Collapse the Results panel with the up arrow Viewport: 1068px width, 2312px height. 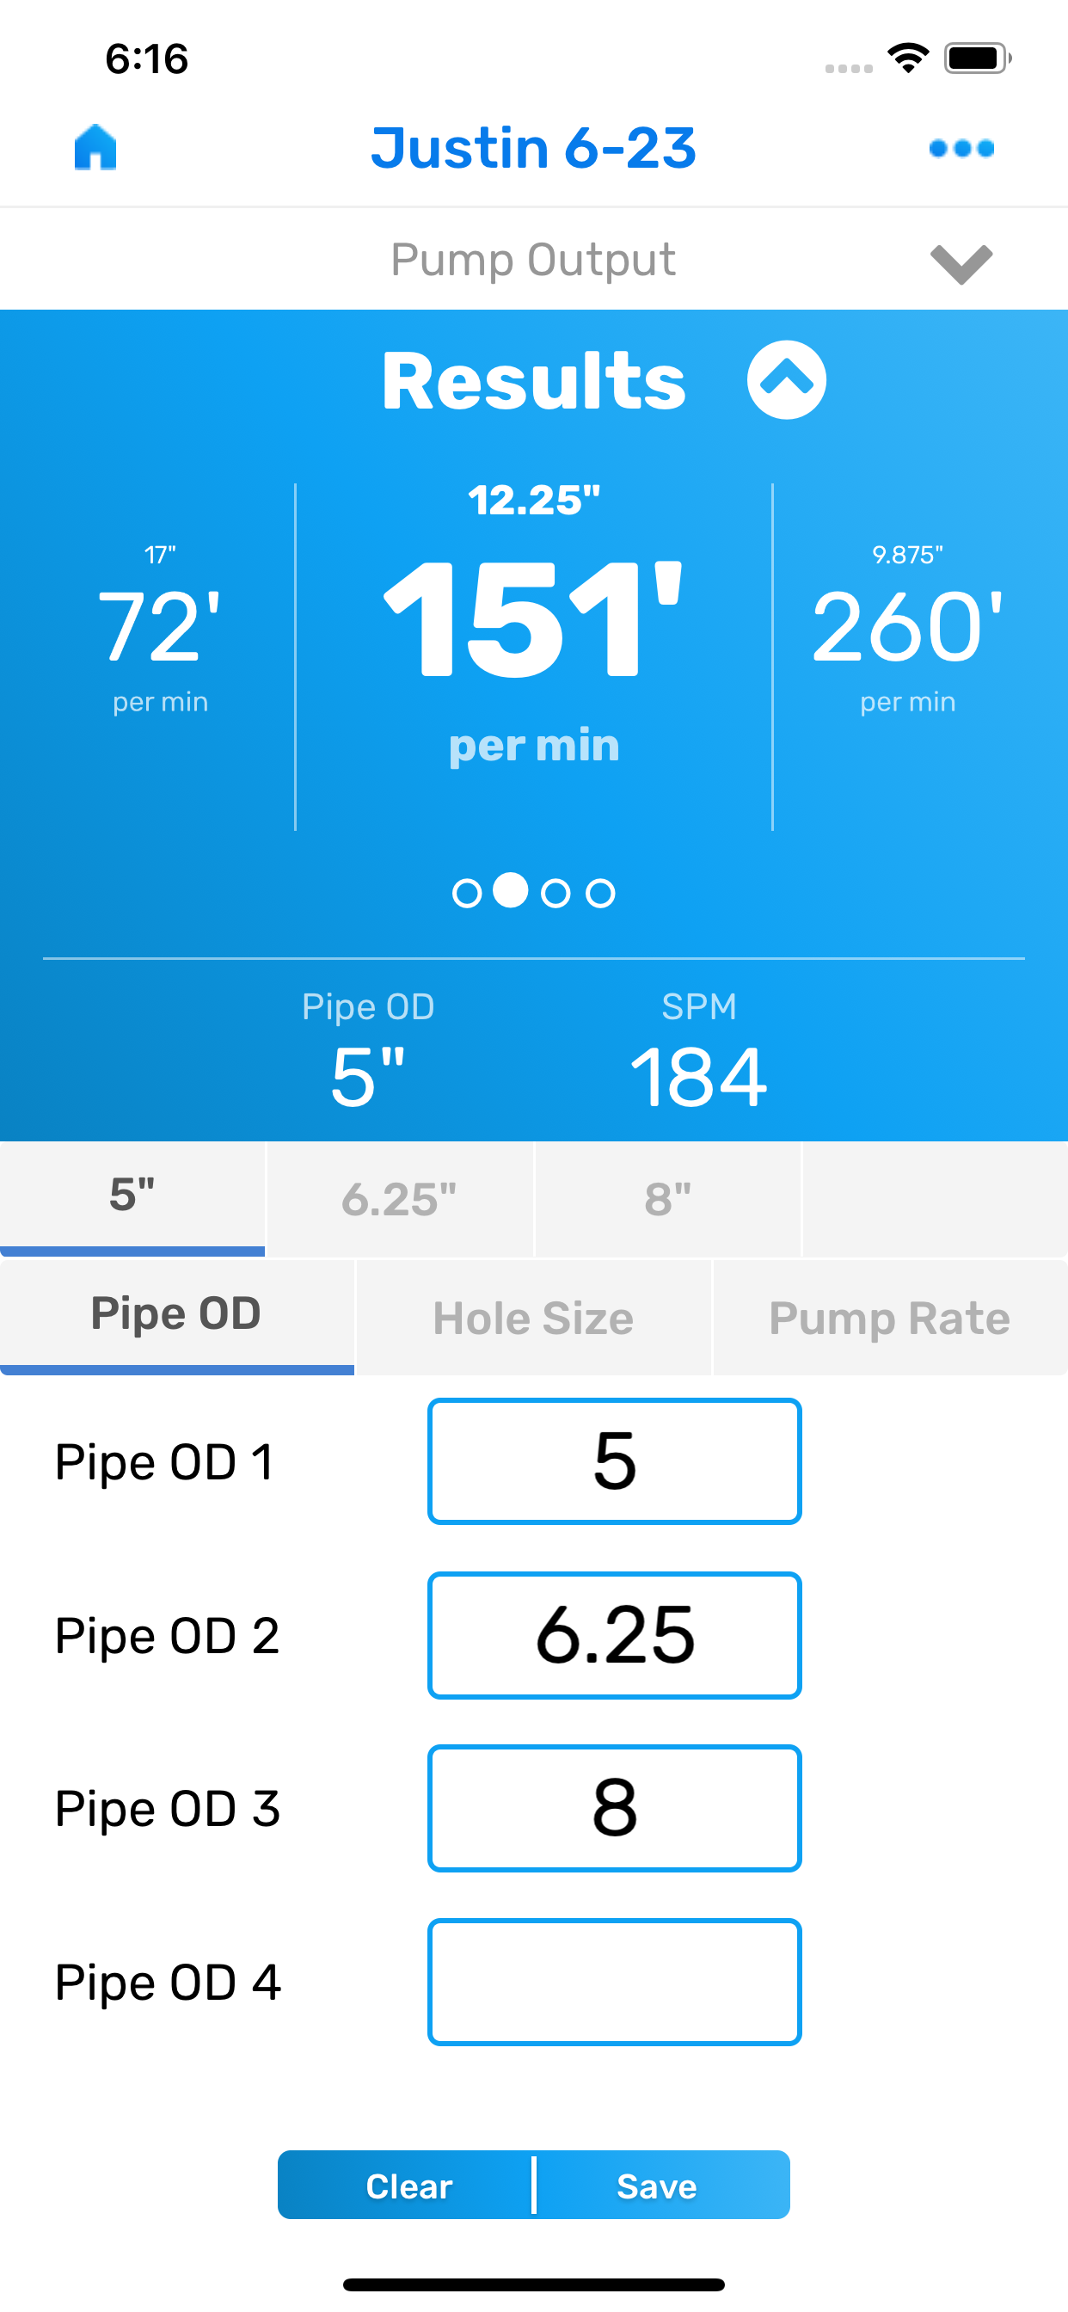786,380
